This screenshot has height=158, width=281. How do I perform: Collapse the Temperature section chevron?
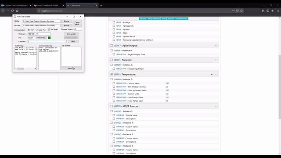click(x=216, y=74)
